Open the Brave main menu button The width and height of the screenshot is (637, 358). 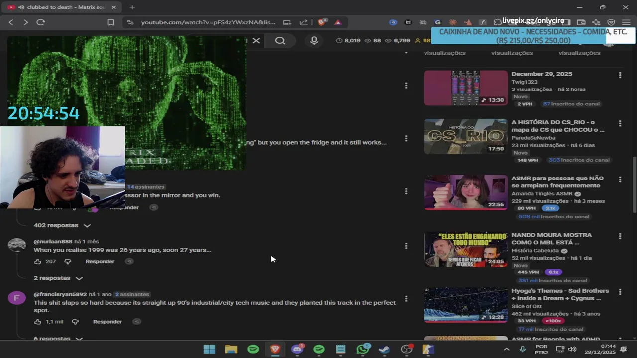pos(626,22)
